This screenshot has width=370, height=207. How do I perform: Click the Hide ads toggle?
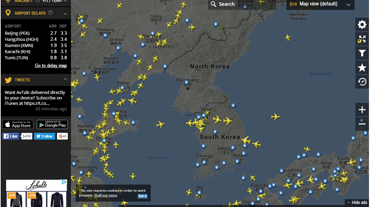coord(357,202)
